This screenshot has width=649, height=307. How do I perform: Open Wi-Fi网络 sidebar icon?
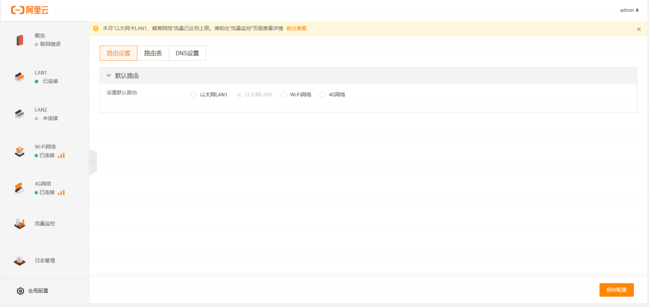(x=20, y=151)
